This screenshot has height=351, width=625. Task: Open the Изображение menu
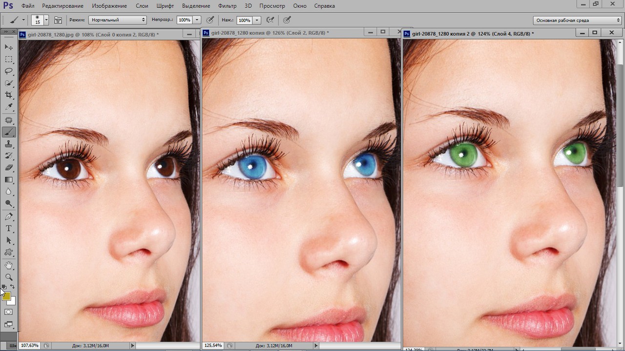(x=109, y=6)
